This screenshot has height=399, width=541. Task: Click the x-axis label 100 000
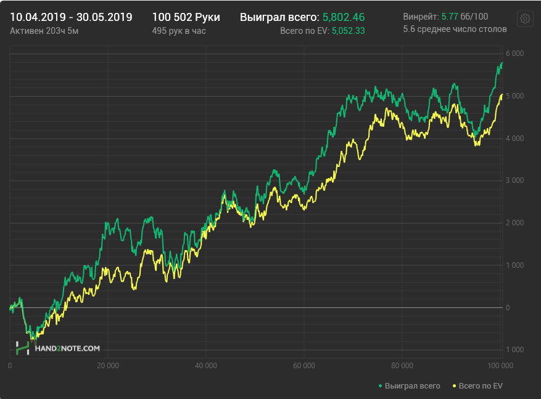[x=500, y=366]
